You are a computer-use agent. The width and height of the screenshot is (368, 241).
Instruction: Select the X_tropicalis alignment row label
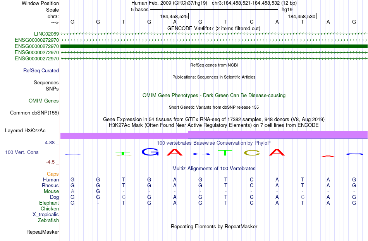click(x=46, y=215)
